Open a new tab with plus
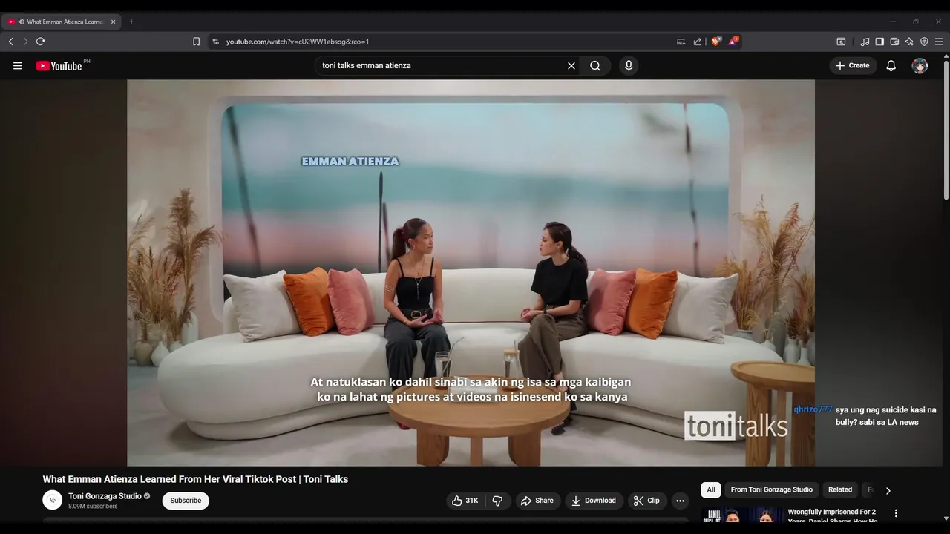 coord(131,22)
